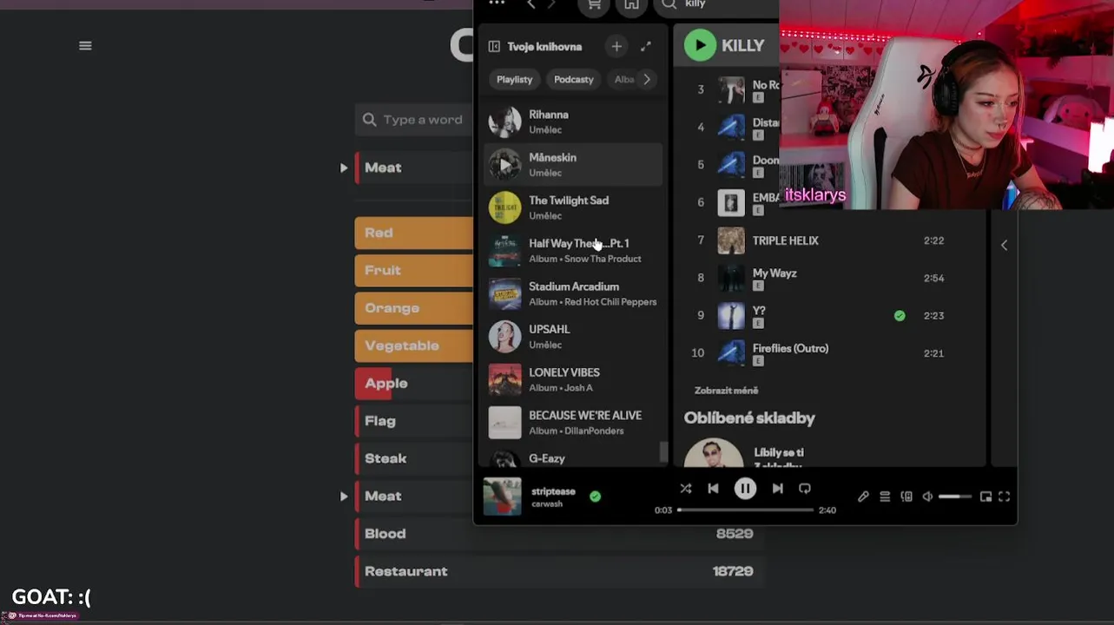
Task: Toggle shuffle playback
Action: click(x=686, y=489)
